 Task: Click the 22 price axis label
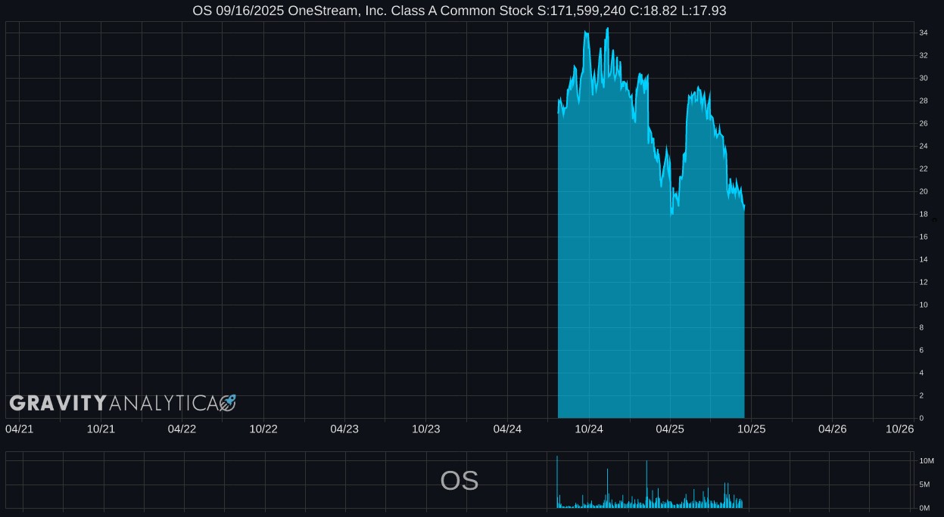click(924, 169)
